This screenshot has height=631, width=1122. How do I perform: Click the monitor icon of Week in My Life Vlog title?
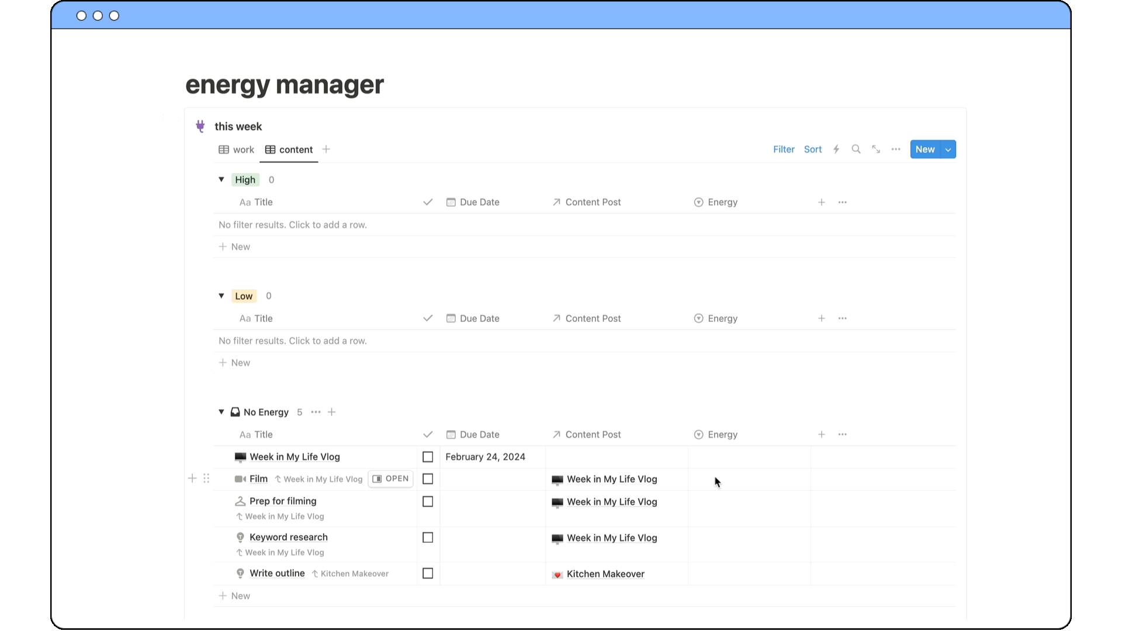click(x=240, y=457)
